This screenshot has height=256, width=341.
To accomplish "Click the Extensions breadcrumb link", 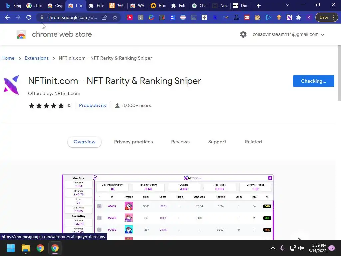I will [x=37, y=58].
